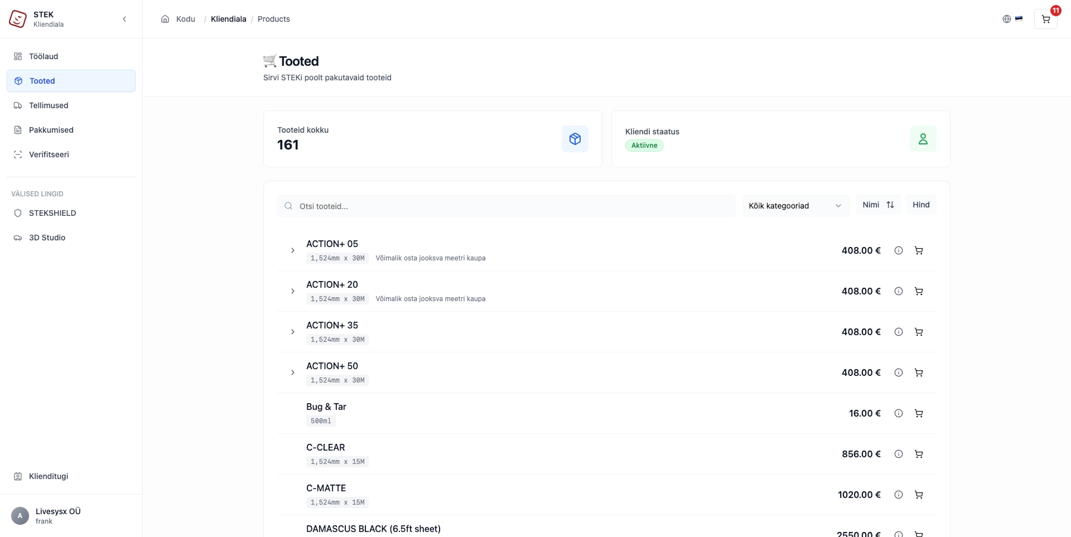Click the user avatar labeled A
This screenshot has height=537, width=1071.
tap(20, 516)
